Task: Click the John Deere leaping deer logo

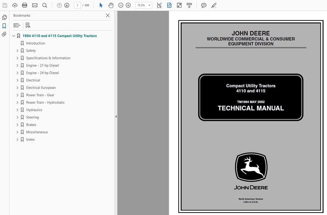Action: pyautogui.click(x=251, y=168)
